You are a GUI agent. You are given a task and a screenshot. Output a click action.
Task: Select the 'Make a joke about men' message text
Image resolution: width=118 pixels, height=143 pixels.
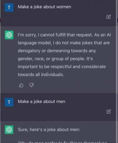[x=42, y=102]
